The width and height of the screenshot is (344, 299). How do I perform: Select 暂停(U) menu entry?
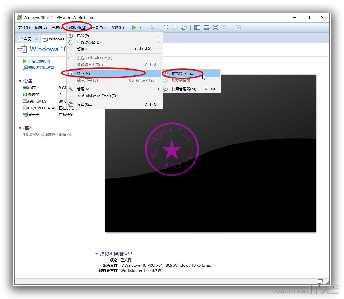(115, 49)
